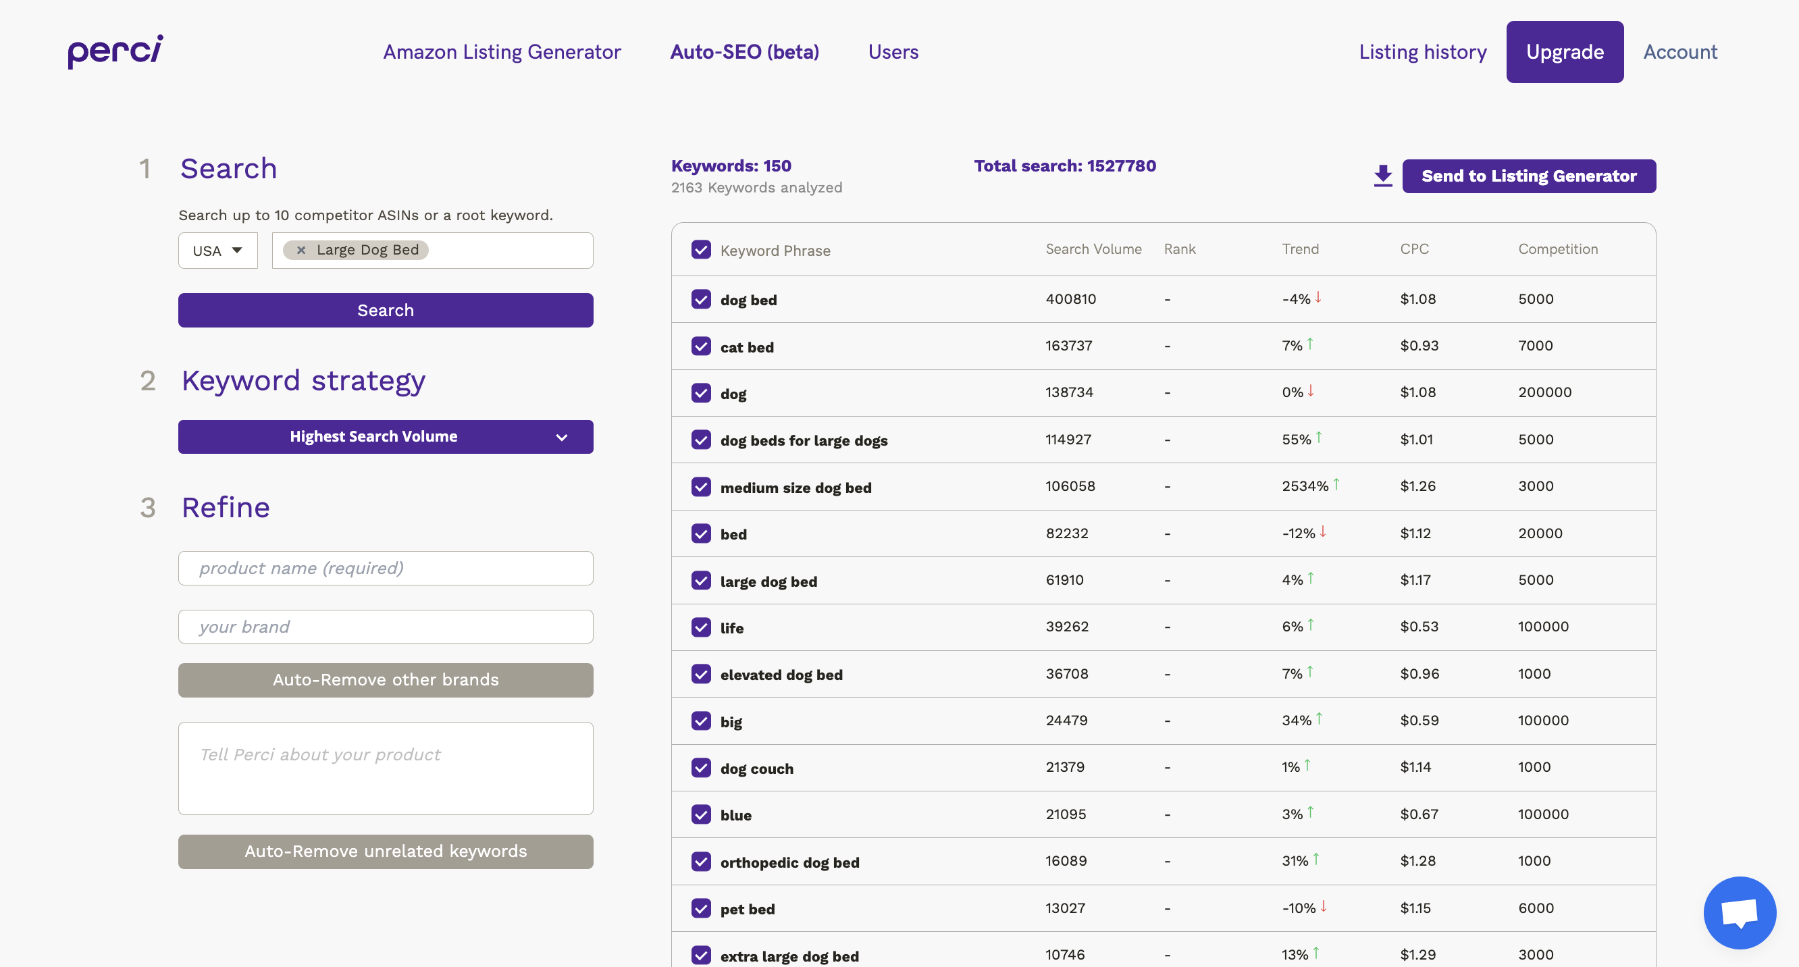
Task: Focus the product name input field
Action: click(x=386, y=569)
